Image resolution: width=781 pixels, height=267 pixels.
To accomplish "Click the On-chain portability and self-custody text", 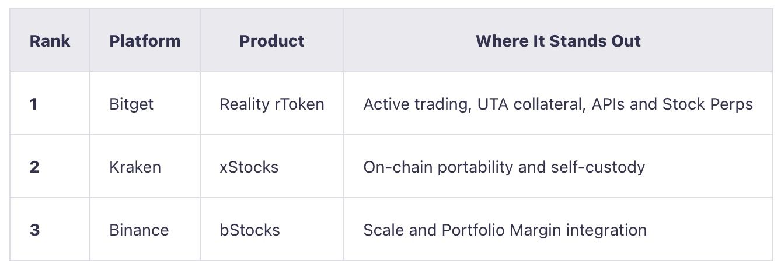I will (504, 167).
